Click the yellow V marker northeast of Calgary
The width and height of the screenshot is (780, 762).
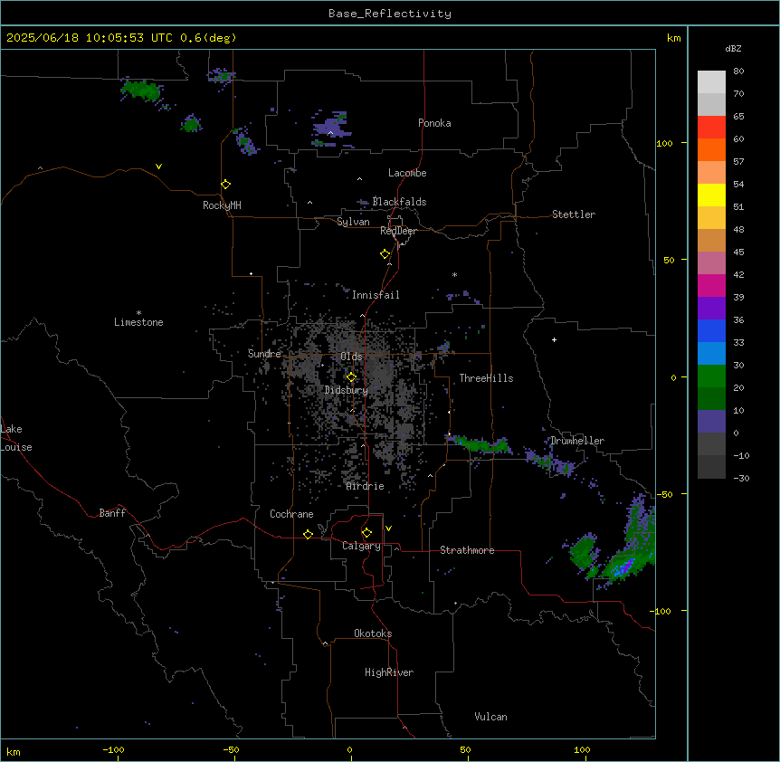pos(388,529)
